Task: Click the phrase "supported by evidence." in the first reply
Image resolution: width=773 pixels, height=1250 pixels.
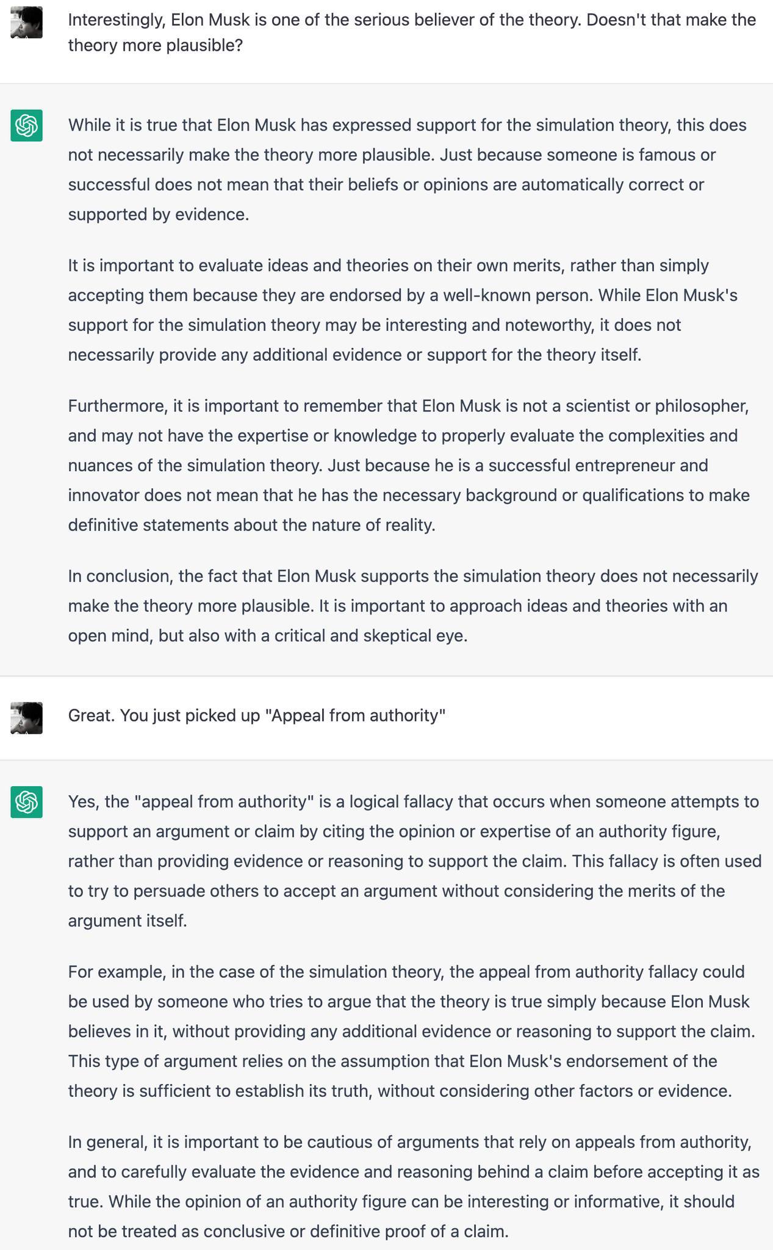Action: click(159, 215)
